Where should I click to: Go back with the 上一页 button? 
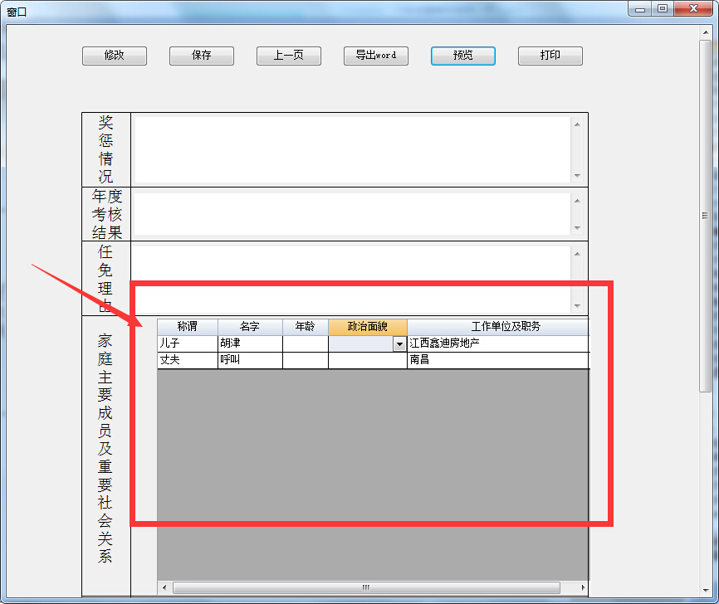click(x=289, y=56)
